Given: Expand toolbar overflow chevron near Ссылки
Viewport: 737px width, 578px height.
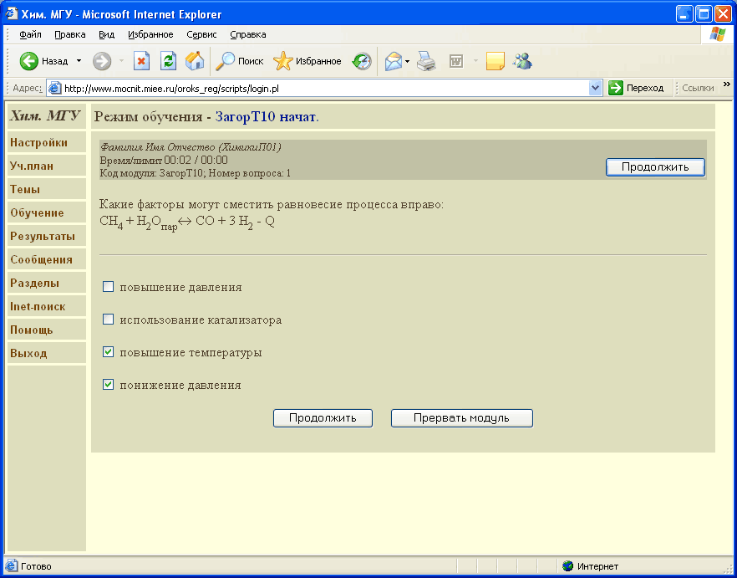Looking at the screenshot, I should [x=727, y=84].
